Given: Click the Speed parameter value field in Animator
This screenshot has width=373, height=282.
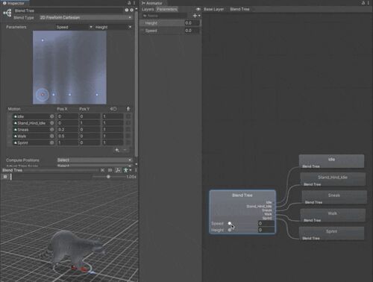Looking at the screenshot, I should pyautogui.click(x=192, y=31).
